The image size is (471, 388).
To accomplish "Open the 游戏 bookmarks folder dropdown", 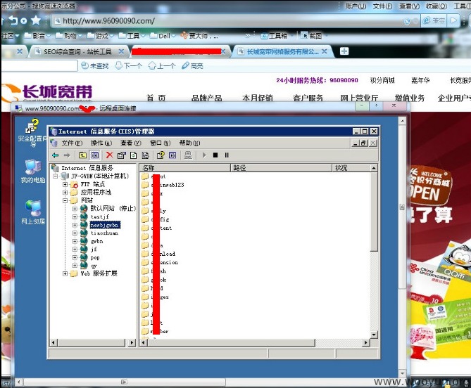I will coord(100,36).
